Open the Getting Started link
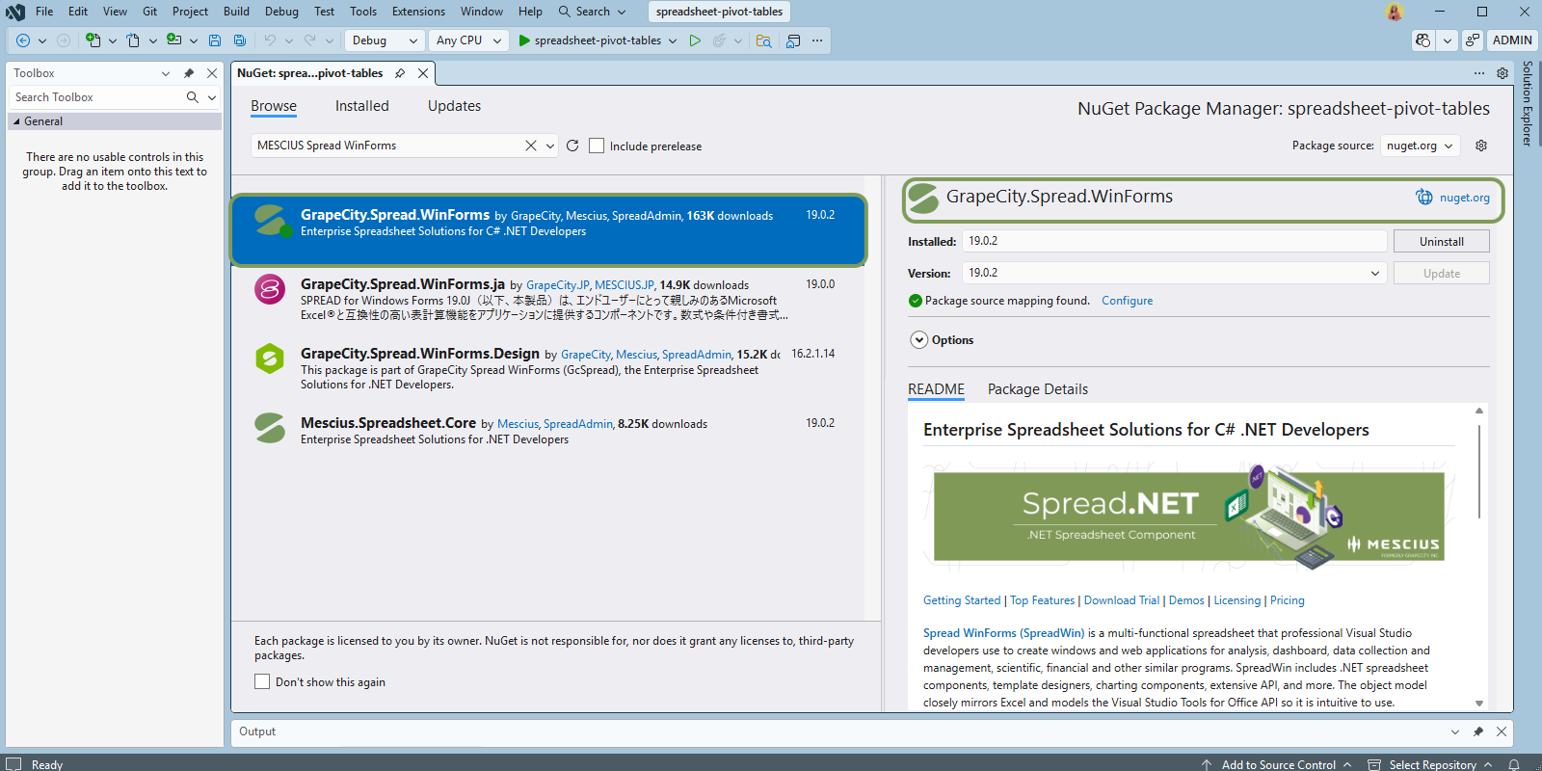 pyautogui.click(x=962, y=600)
